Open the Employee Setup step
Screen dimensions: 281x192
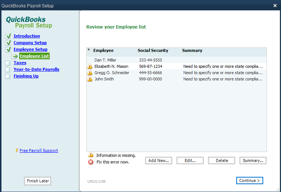point(31,49)
